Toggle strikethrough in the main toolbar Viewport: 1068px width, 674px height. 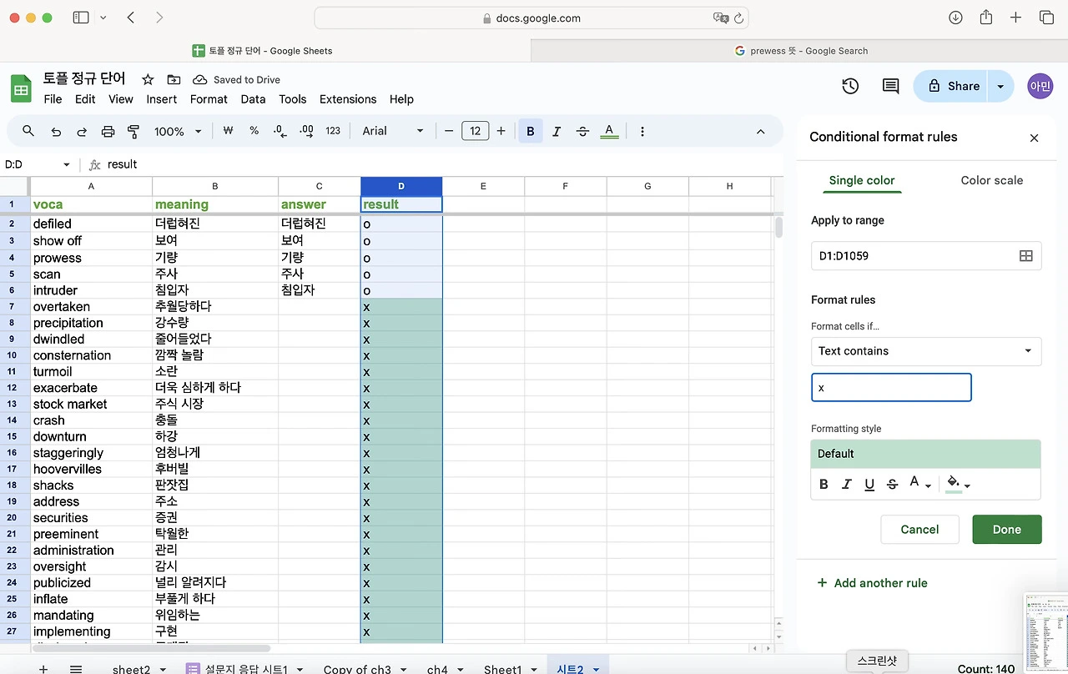coord(582,131)
